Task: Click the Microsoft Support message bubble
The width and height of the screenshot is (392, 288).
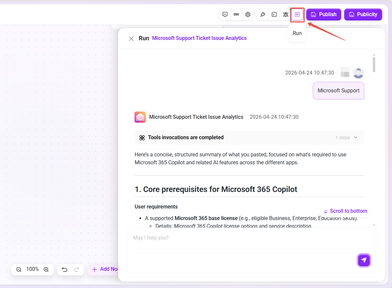Action: [339, 91]
